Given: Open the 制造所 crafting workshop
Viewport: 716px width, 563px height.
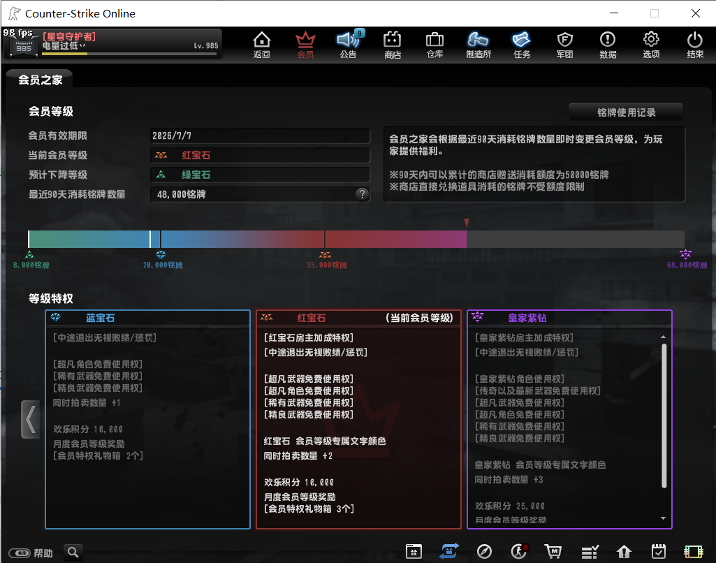Looking at the screenshot, I should coord(478,44).
